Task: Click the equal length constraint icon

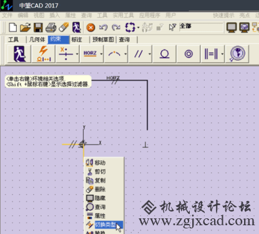Action: 211,54
